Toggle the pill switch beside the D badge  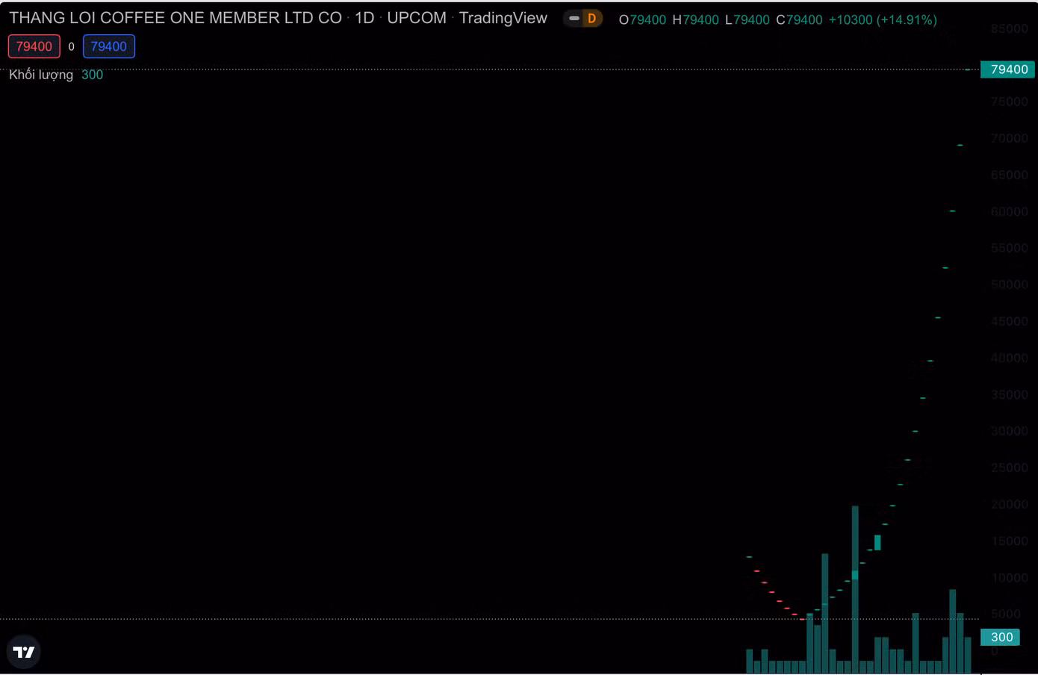[574, 19]
